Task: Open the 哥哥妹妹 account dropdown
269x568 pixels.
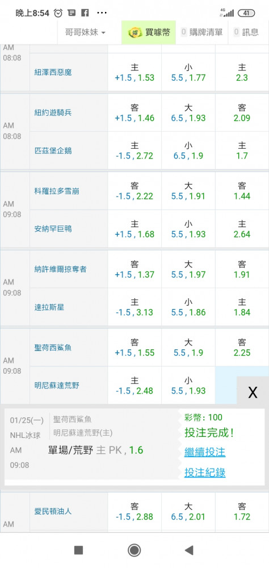Action: [85, 32]
